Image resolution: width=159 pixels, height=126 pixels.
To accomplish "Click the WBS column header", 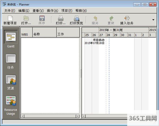I will point(26,34).
